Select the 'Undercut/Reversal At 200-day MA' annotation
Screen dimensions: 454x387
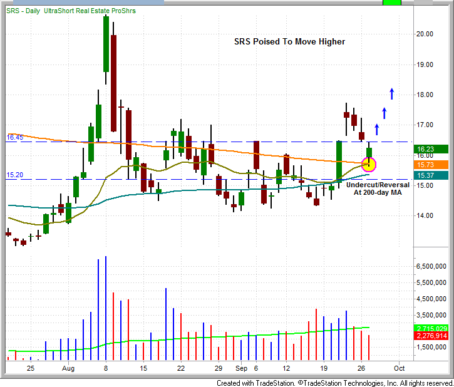coord(378,188)
